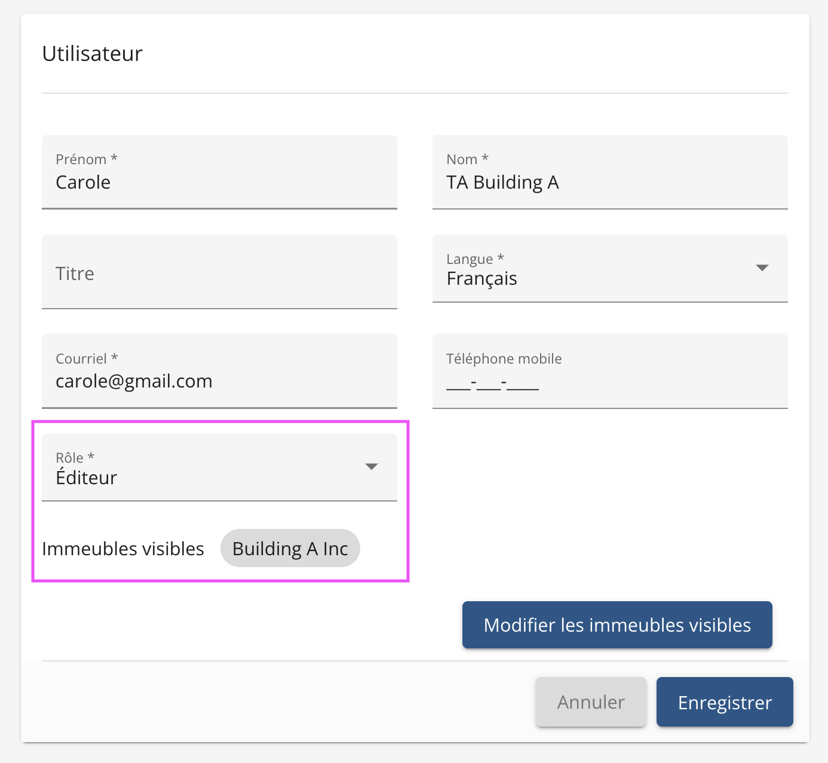Click the caret icon in Rôle selector
The height and width of the screenshot is (763, 828).
(372, 467)
